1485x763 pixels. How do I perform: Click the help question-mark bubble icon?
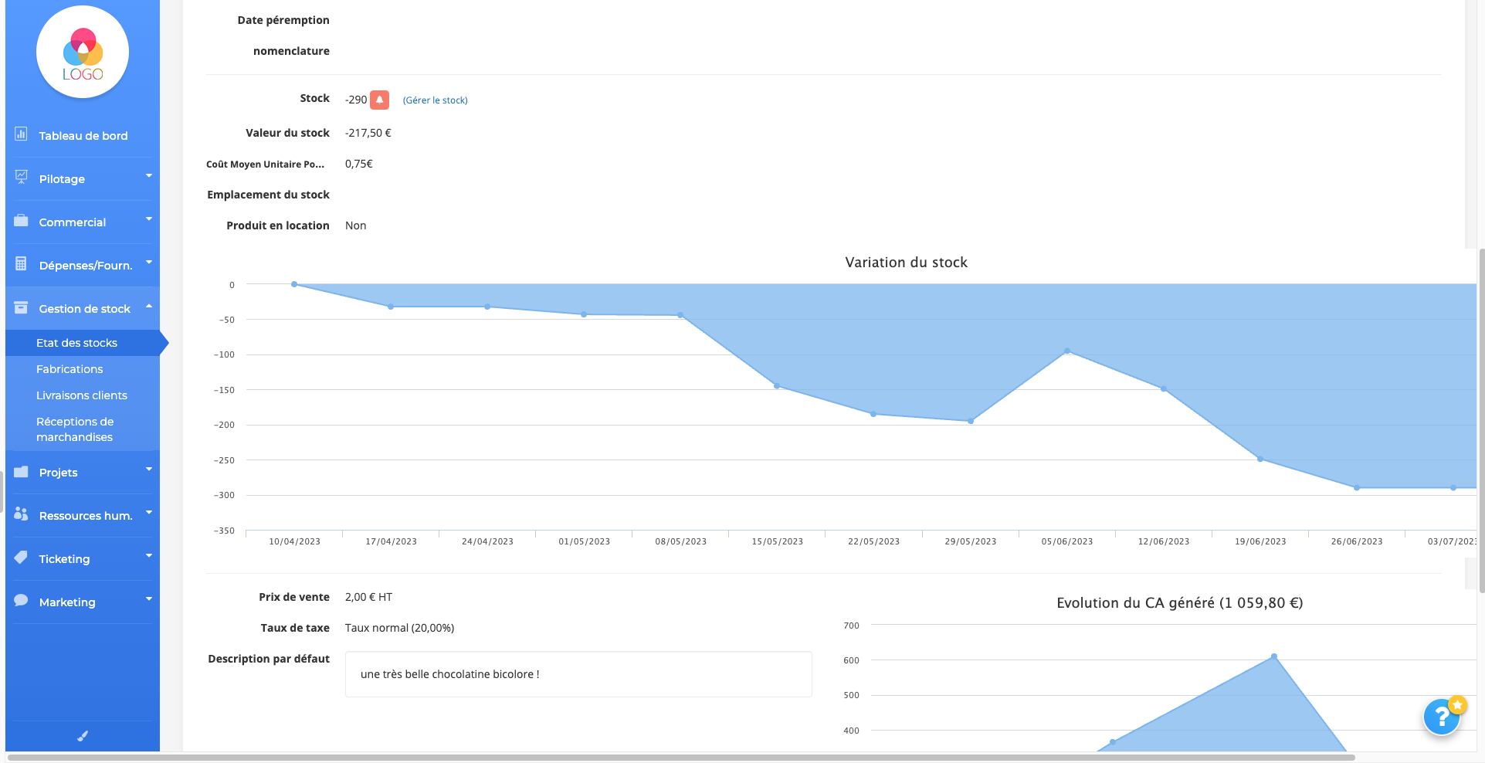(x=1441, y=717)
